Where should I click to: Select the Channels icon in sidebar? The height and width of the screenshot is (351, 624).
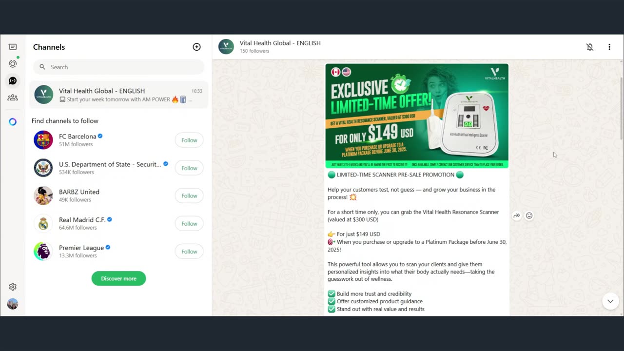(13, 81)
